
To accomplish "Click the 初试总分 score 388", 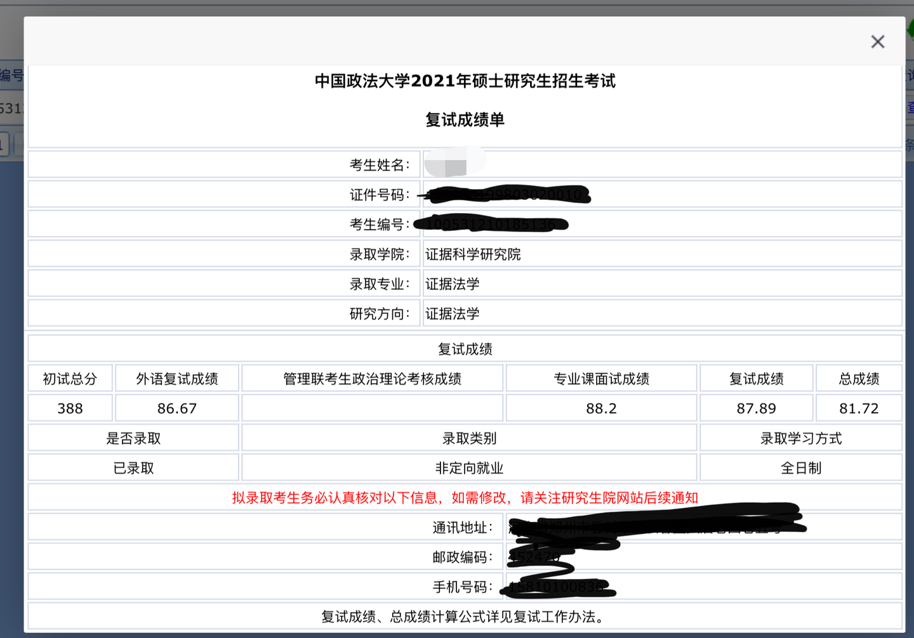I will 70,408.
